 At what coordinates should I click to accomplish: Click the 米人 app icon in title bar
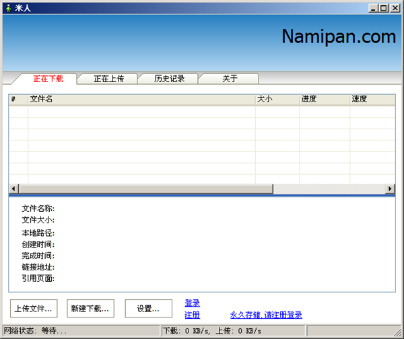tap(9, 8)
